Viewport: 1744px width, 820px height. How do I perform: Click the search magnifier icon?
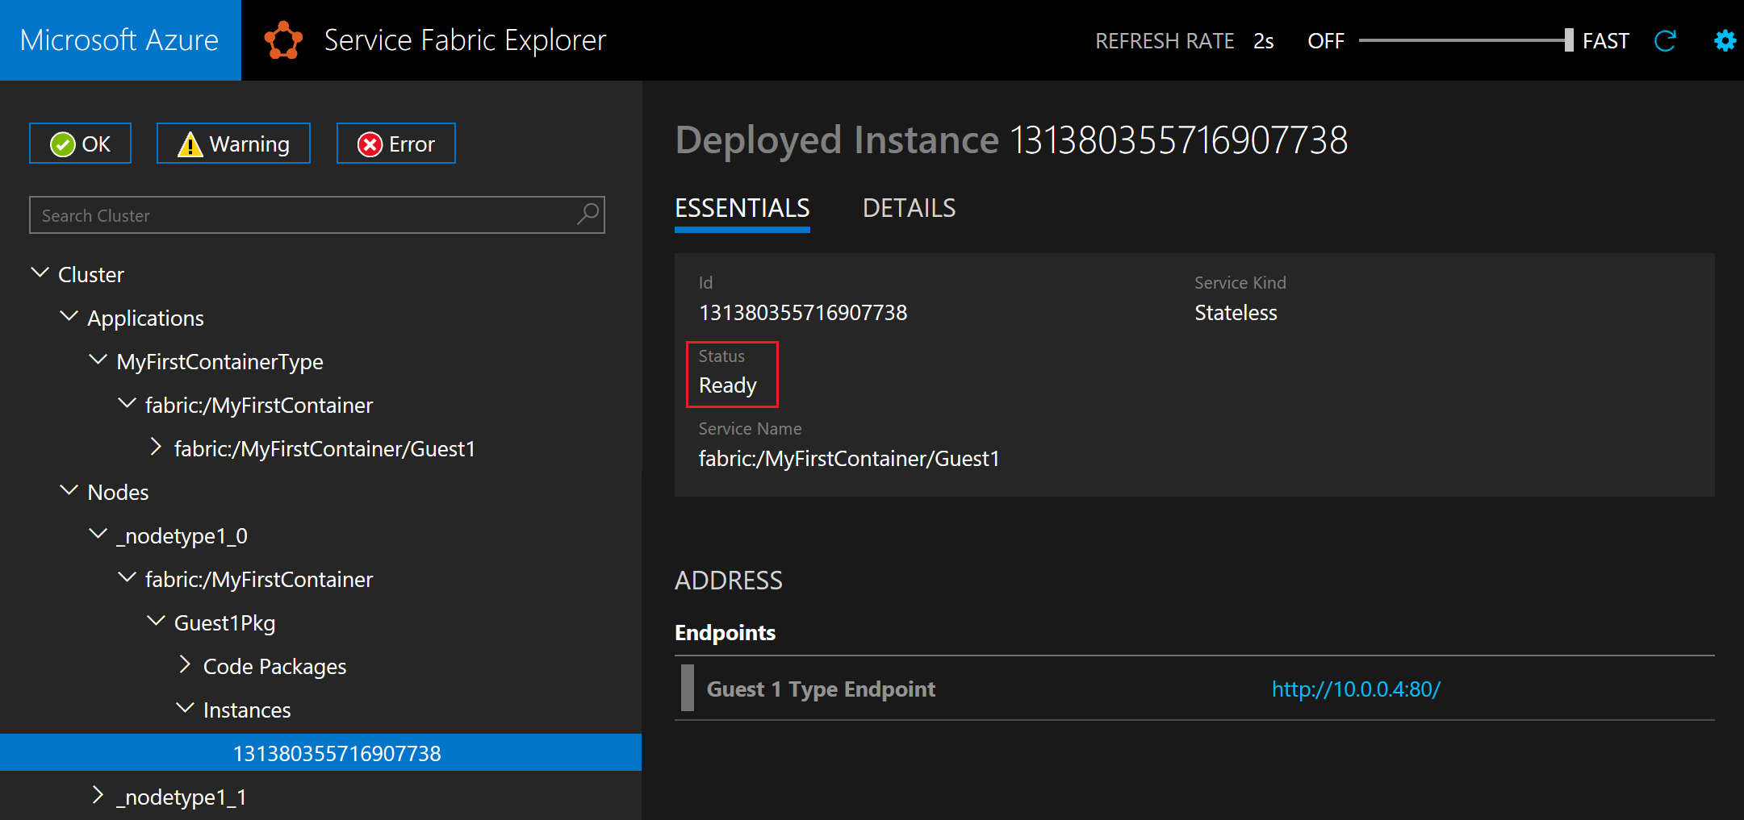pos(588,214)
